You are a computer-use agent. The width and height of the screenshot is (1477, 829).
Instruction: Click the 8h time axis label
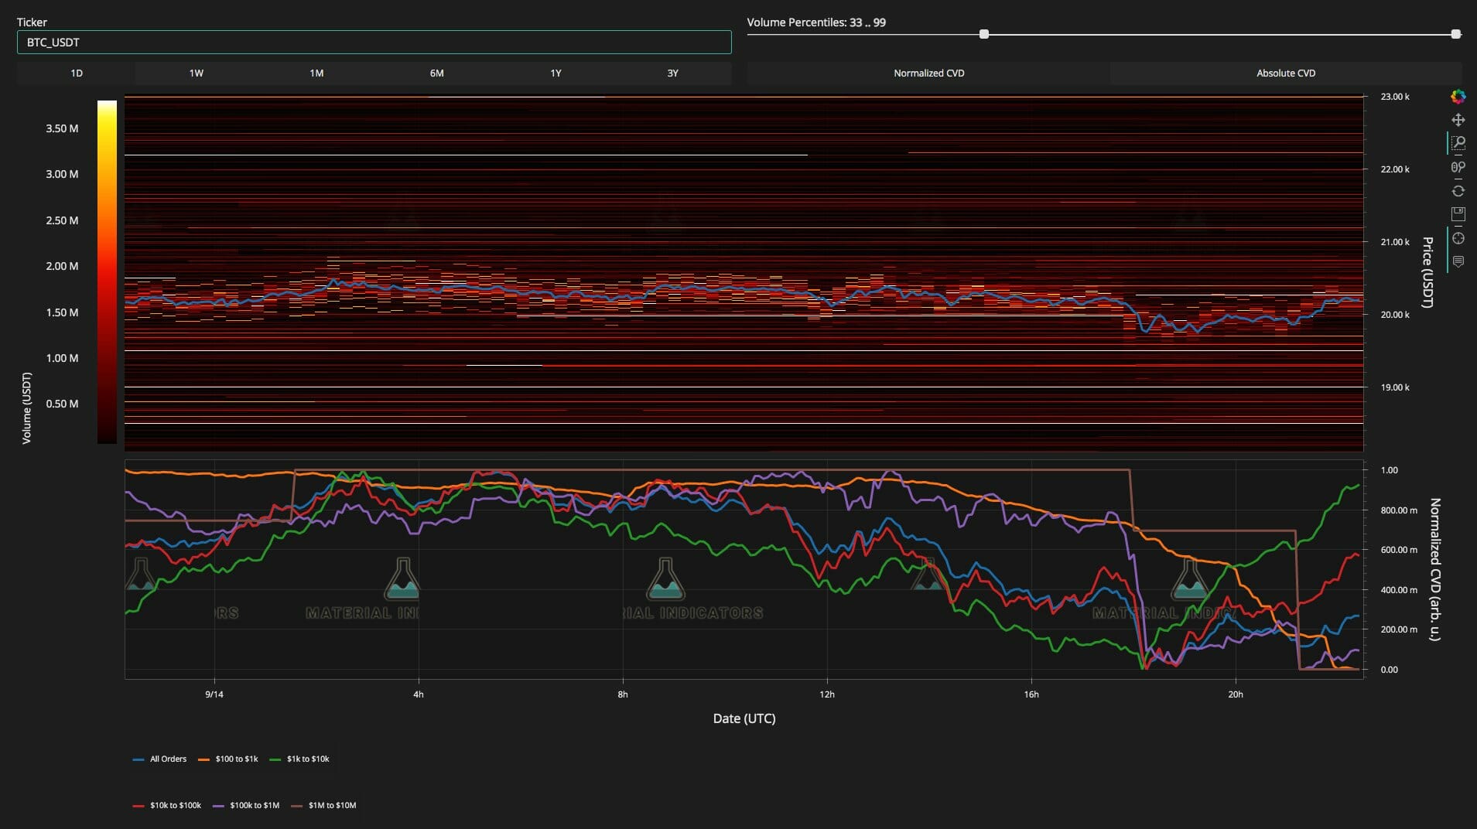(x=623, y=694)
